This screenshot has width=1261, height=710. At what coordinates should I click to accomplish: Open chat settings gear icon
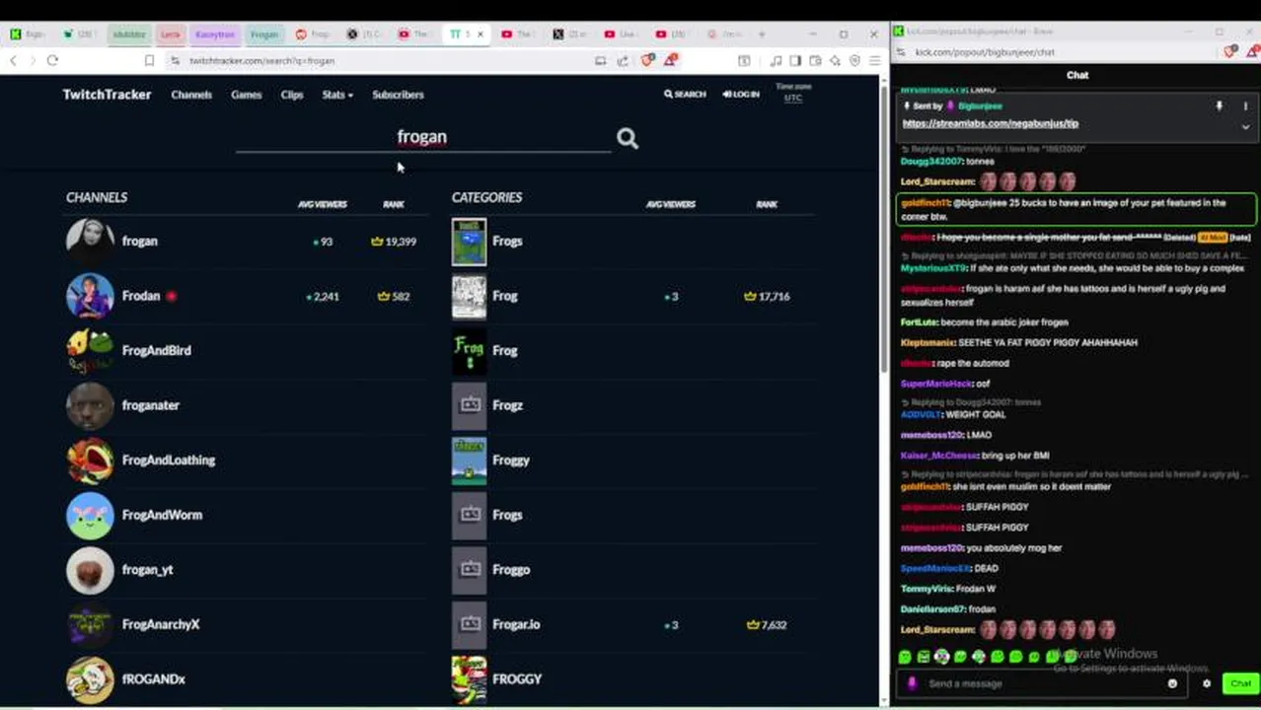[x=1207, y=683]
